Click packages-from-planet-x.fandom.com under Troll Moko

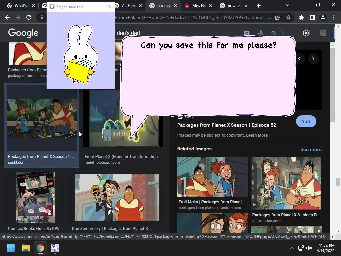tap(210, 208)
